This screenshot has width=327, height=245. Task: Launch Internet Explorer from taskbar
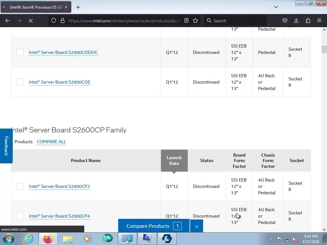pos(28,239)
